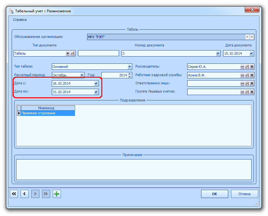The height and width of the screenshot is (216, 268).
Task: Edit the Работник кадровой службы entry
Action: tap(247, 75)
